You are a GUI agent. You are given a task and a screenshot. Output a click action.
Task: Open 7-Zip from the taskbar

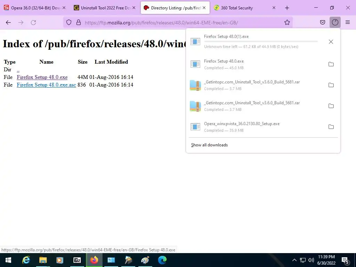tap(77, 260)
